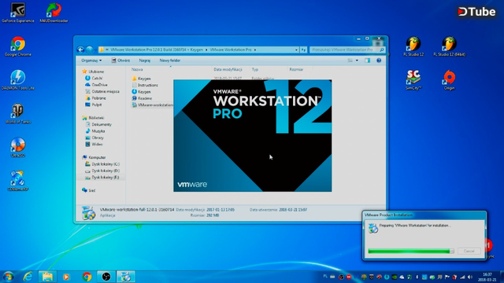The width and height of the screenshot is (504, 283).
Task: Click VMware Workstation Pro breadcrumb segment
Action: (x=231, y=50)
